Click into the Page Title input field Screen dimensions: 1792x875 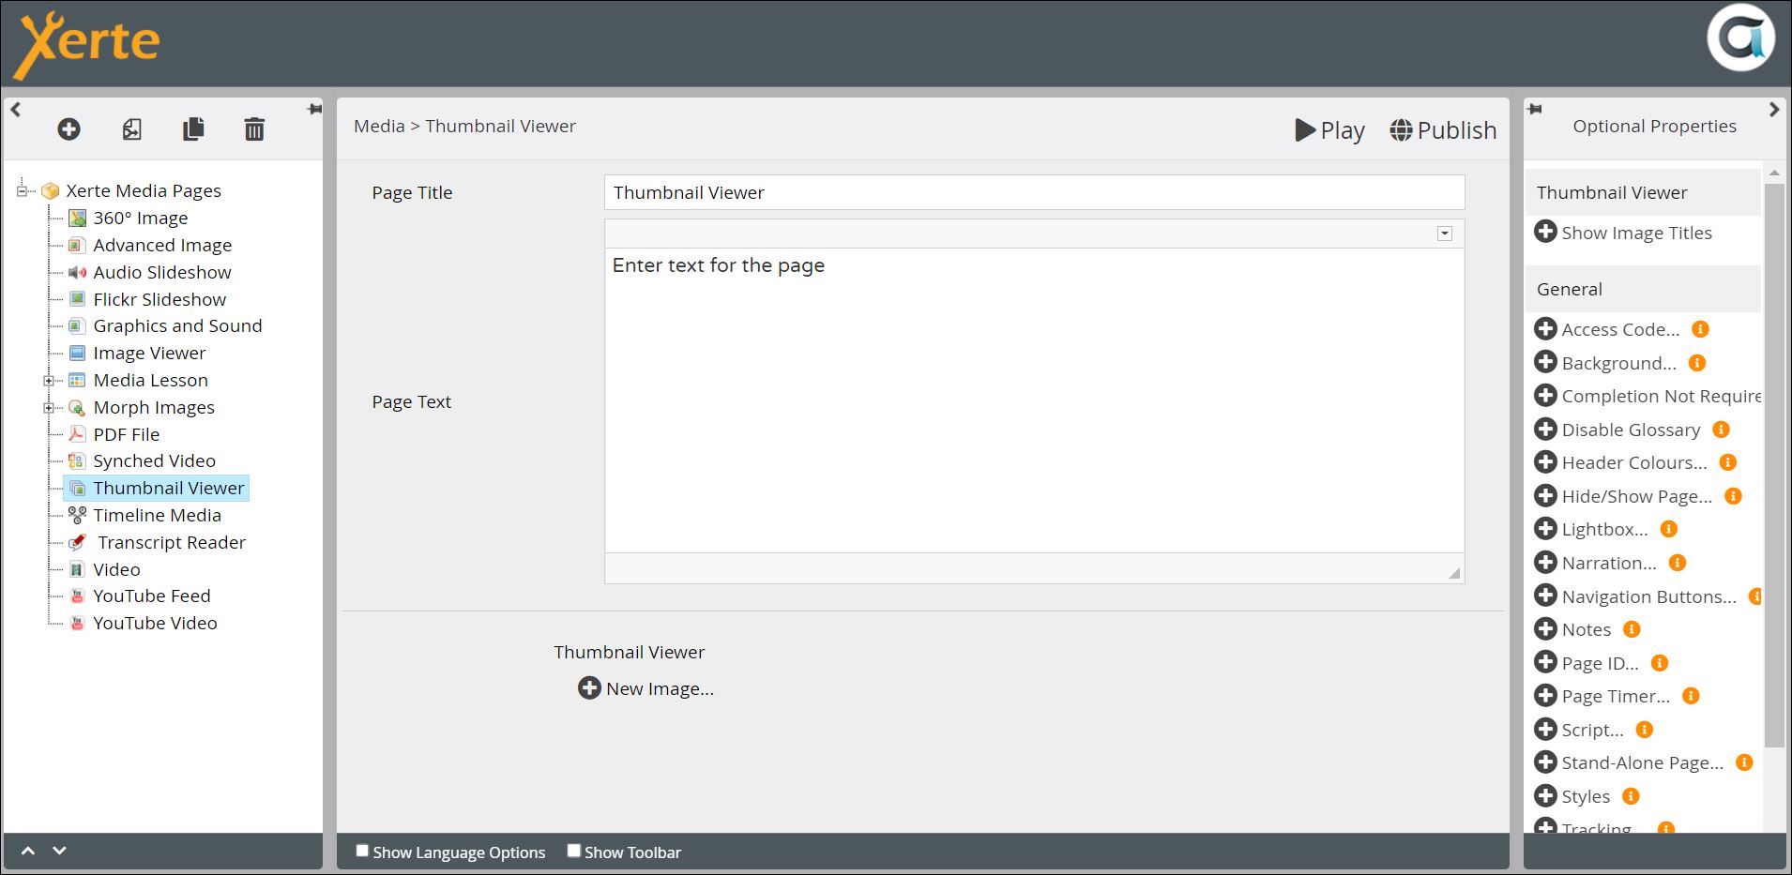1034,192
